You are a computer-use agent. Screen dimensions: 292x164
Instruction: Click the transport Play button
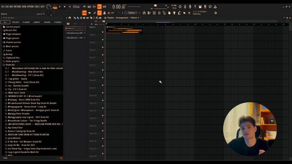coord(60,7)
